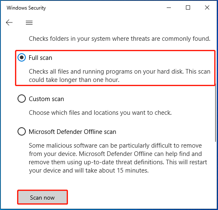This screenshot has width=218, height=210.
Task: Click empty title bar area
Action: click(x=105, y=7)
